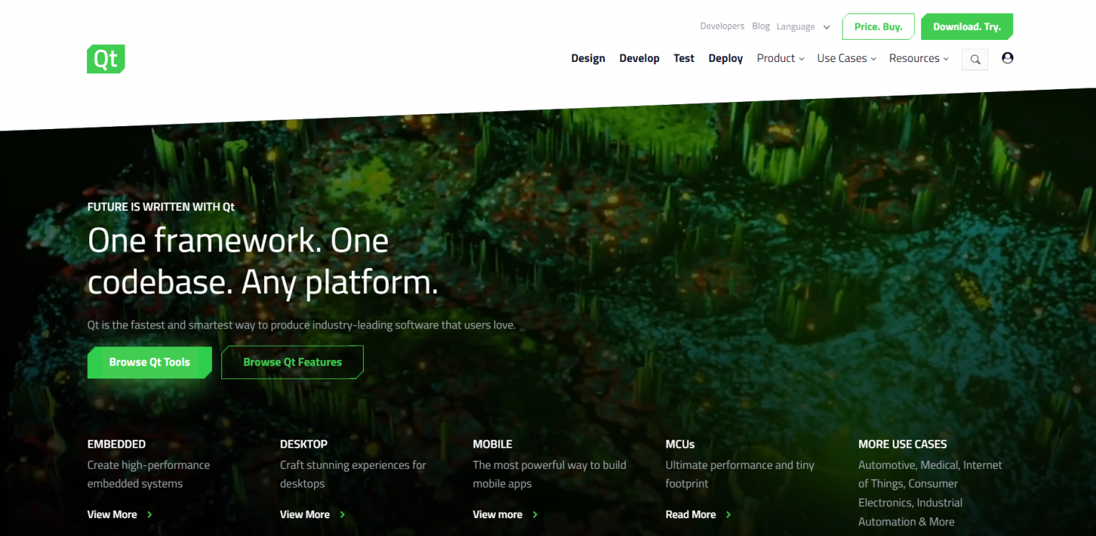
Task: Select Design in the navigation bar
Action: click(587, 58)
